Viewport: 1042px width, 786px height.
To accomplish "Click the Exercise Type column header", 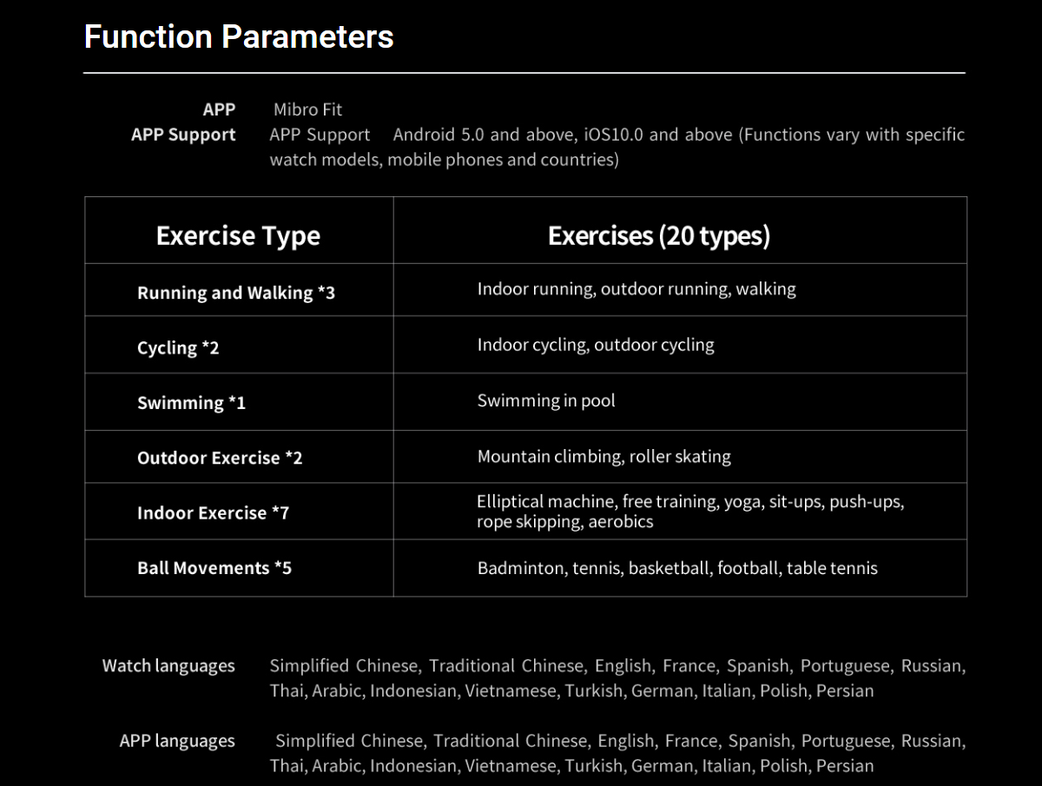I will pos(238,236).
